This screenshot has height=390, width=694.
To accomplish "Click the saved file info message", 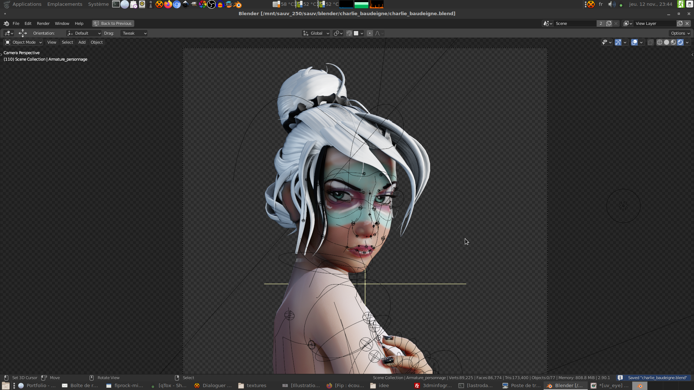I will coord(653,378).
